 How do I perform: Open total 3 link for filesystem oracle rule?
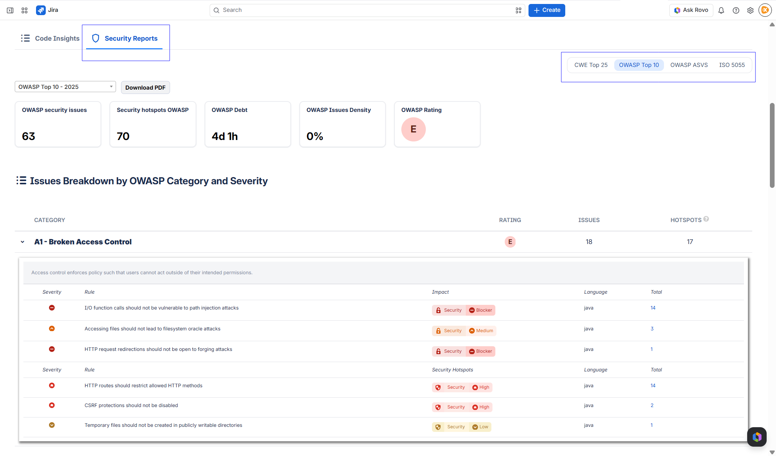pos(652,329)
